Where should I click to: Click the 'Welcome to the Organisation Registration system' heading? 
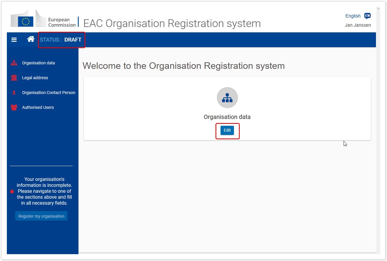[184, 66]
